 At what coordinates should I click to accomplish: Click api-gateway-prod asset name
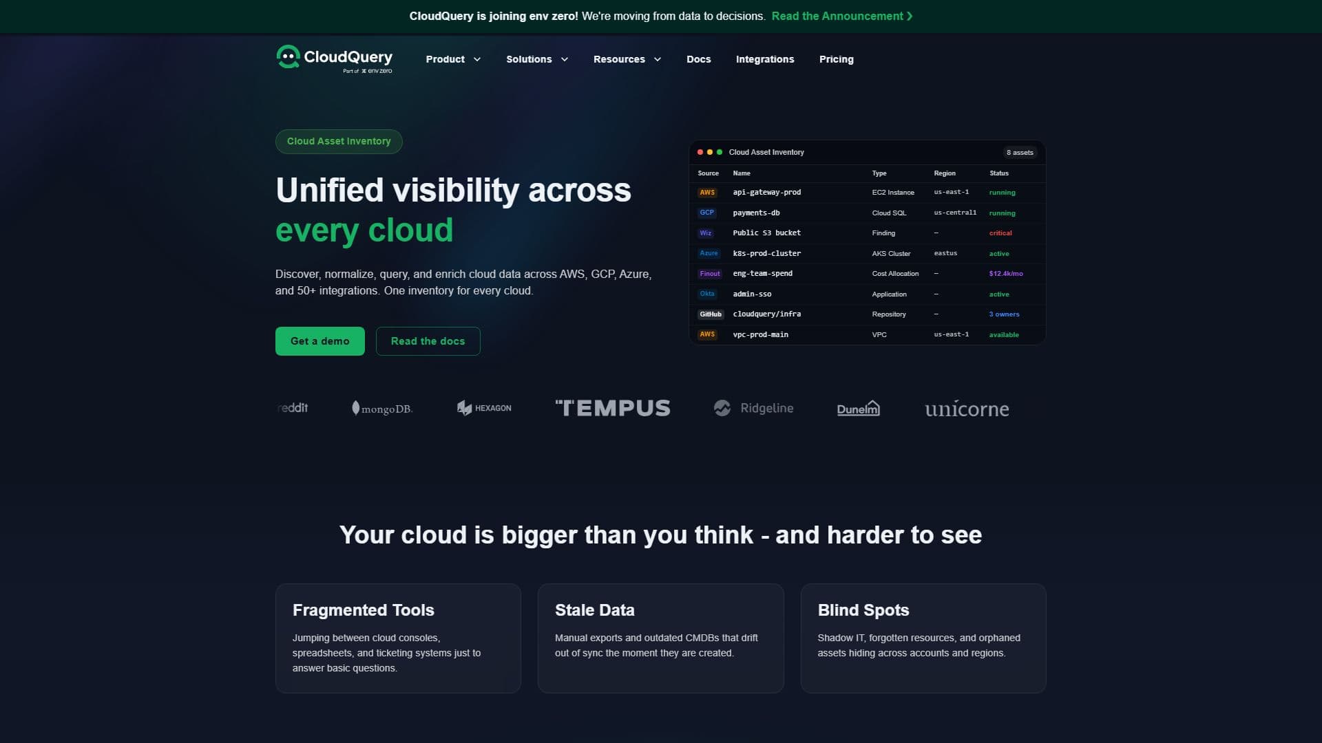click(767, 193)
